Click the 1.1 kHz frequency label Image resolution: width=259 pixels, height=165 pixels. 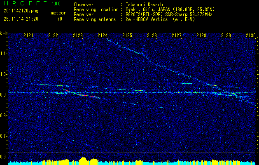tap(3, 54)
